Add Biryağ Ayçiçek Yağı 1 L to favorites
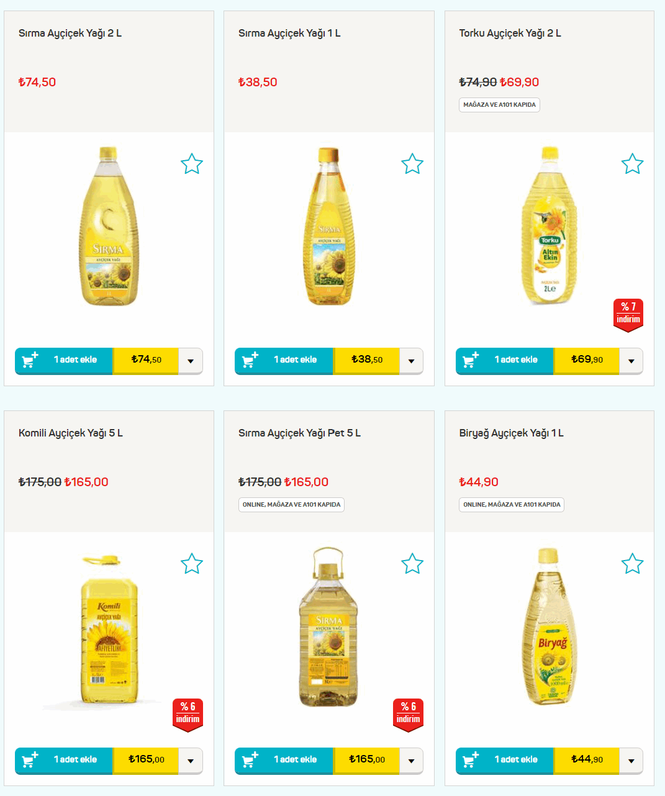Screen dimensions: 665x796 [633, 564]
